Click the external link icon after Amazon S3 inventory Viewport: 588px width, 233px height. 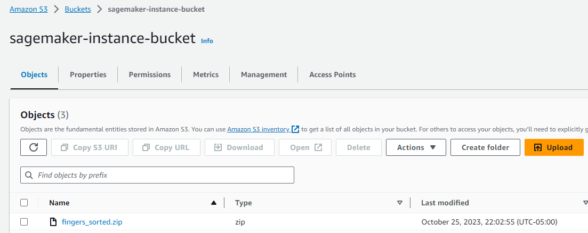pos(295,129)
